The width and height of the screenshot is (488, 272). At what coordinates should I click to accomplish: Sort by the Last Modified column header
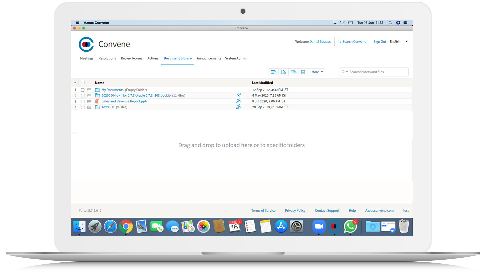262,83
